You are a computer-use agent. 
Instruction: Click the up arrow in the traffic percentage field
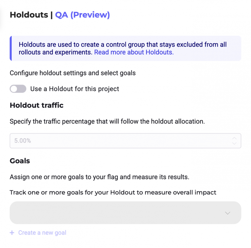coord(234,138)
